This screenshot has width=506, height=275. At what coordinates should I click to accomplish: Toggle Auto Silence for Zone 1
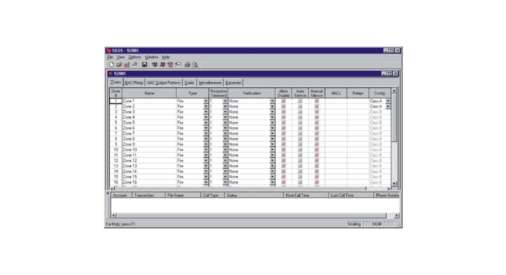point(300,101)
